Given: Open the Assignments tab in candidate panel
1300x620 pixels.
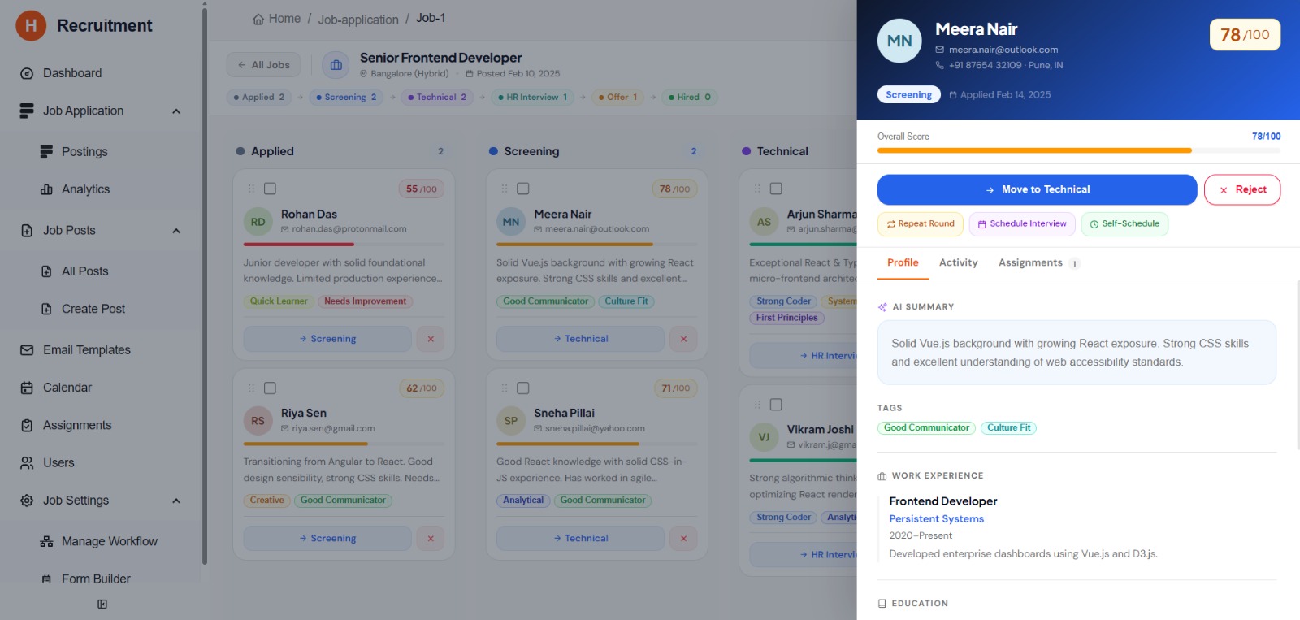Looking at the screenshot, I should click(x=1030, y=262).
